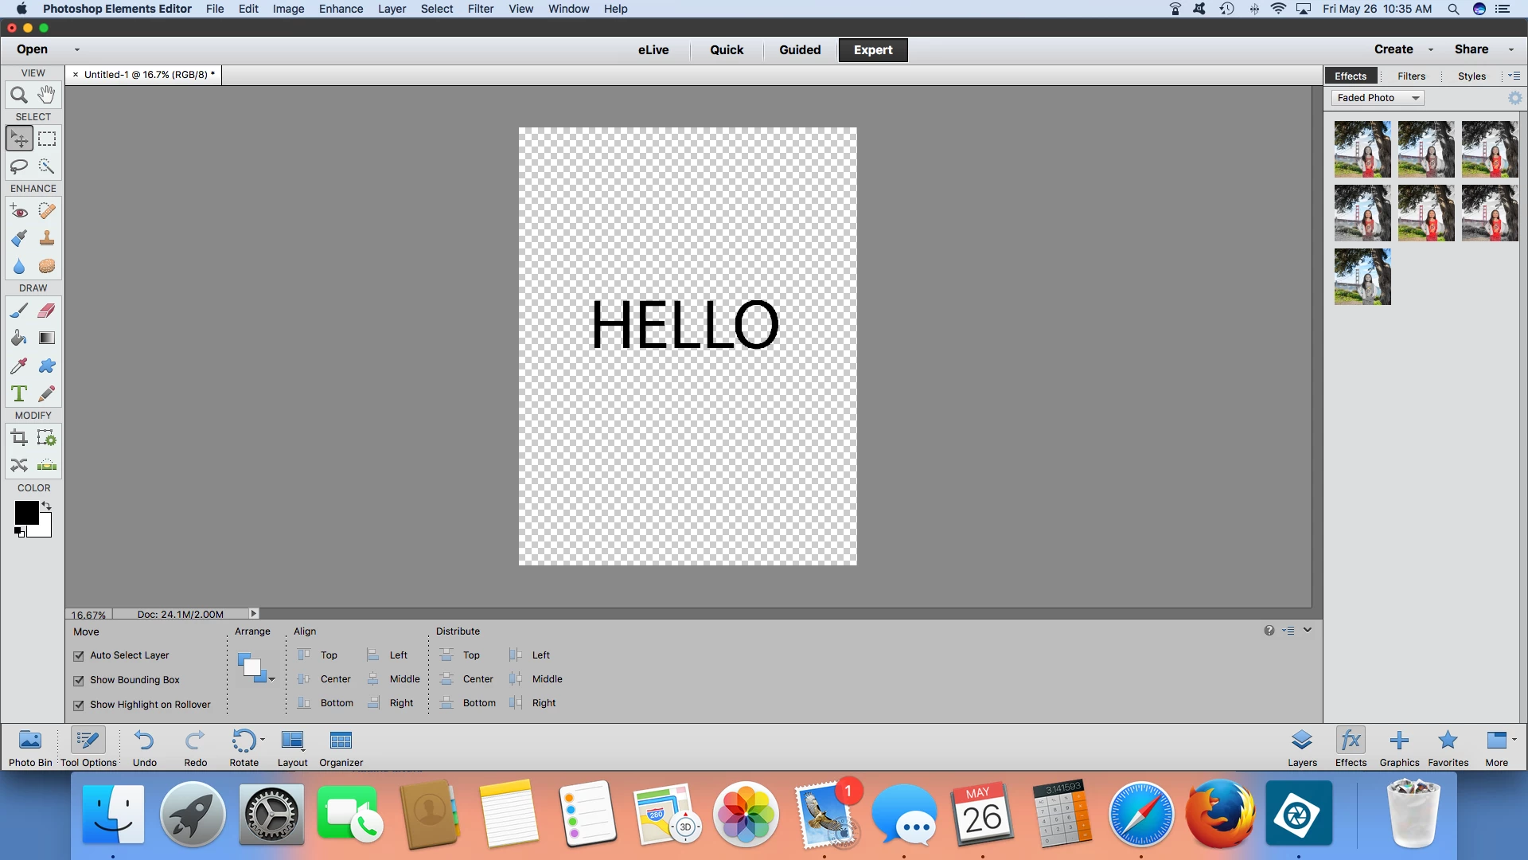Select the Eraser tool
Image resolution: width=1528 pixels, height=860 pixels.
(x=47, y=311)
